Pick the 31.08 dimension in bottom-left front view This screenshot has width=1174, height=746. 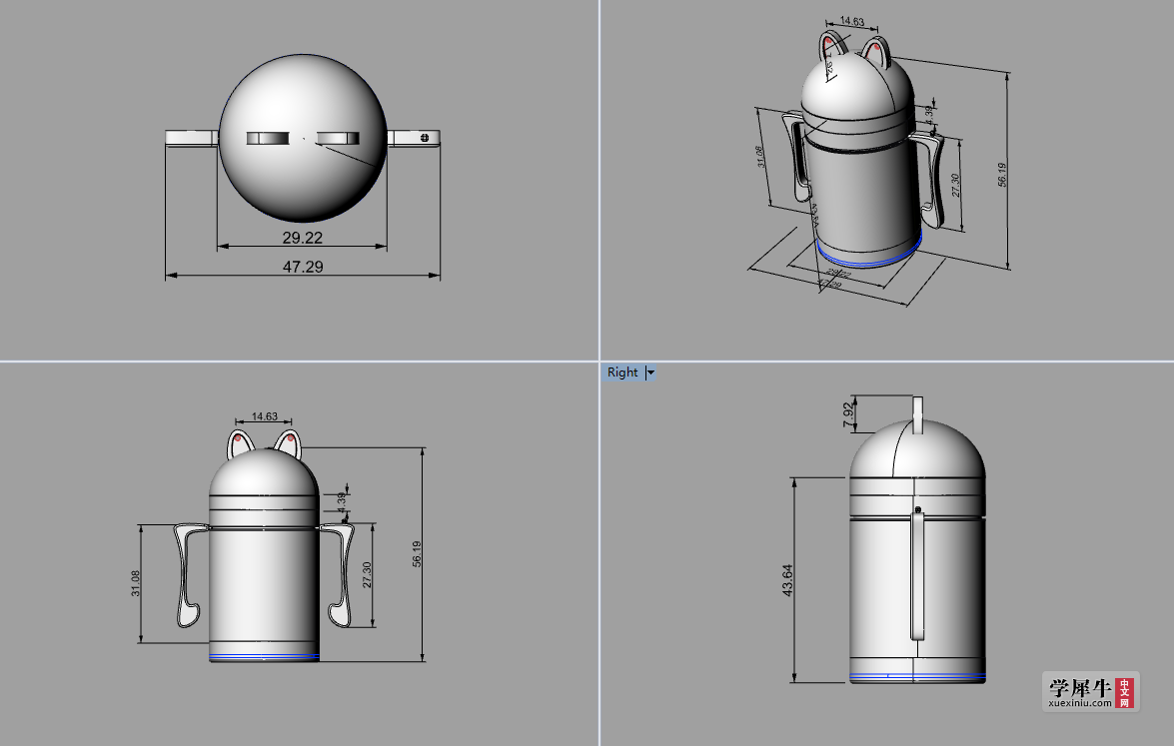(136, 583)
